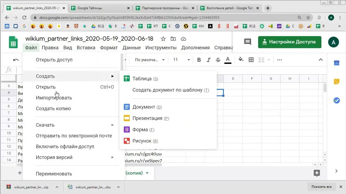Star the wikium_partner_links document
346x194 pixels.
pos(163,39)
